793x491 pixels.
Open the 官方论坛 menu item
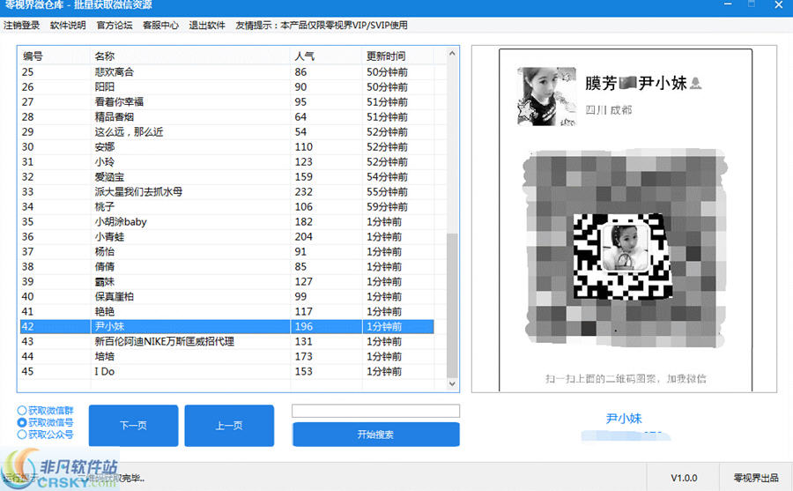point(115,26)
